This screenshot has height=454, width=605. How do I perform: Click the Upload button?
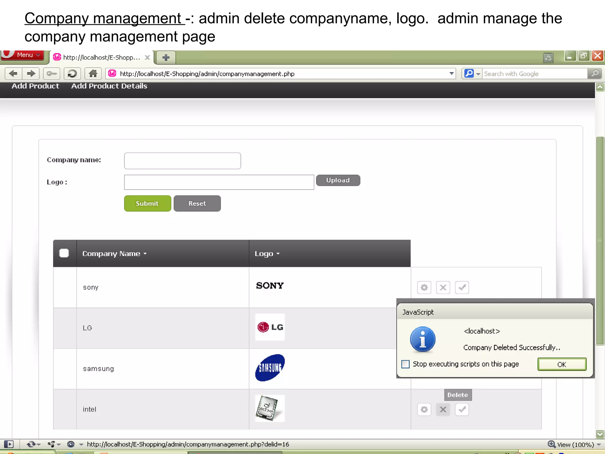click(x=338, y=180)
